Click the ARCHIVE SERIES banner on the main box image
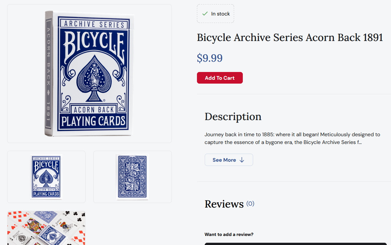The image size is (391, 245). [94, 24]
